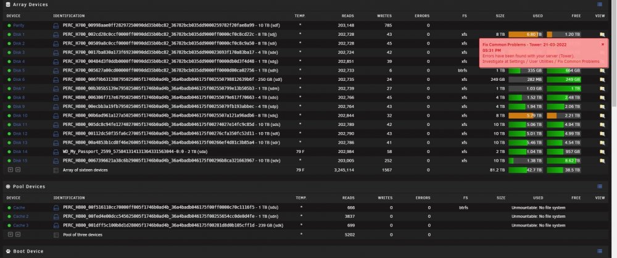
Task: Toggle the Array Devices section view icon
Action: [x=599, y=4]
